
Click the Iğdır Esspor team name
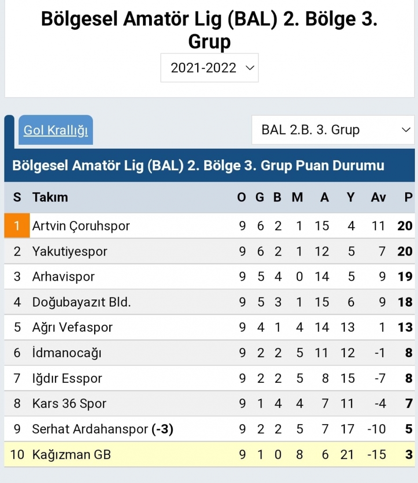(x=67, y=378)
